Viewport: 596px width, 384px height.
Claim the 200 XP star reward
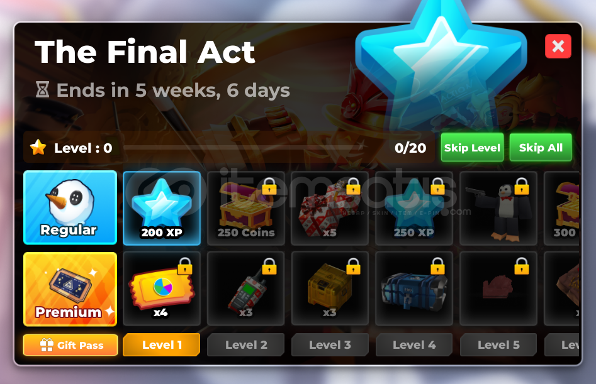(162, 208)
